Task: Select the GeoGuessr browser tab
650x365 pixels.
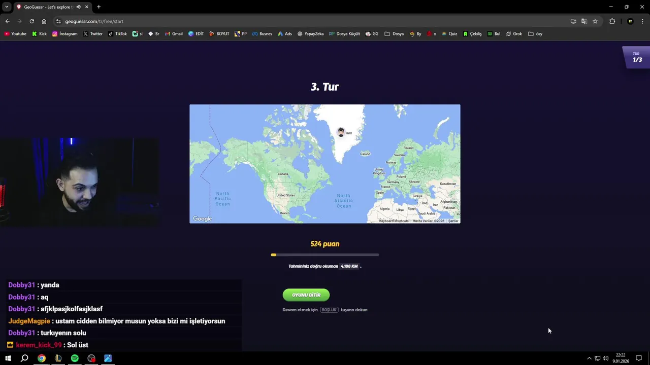Action: pyautogui.click(x=53, y=7)
